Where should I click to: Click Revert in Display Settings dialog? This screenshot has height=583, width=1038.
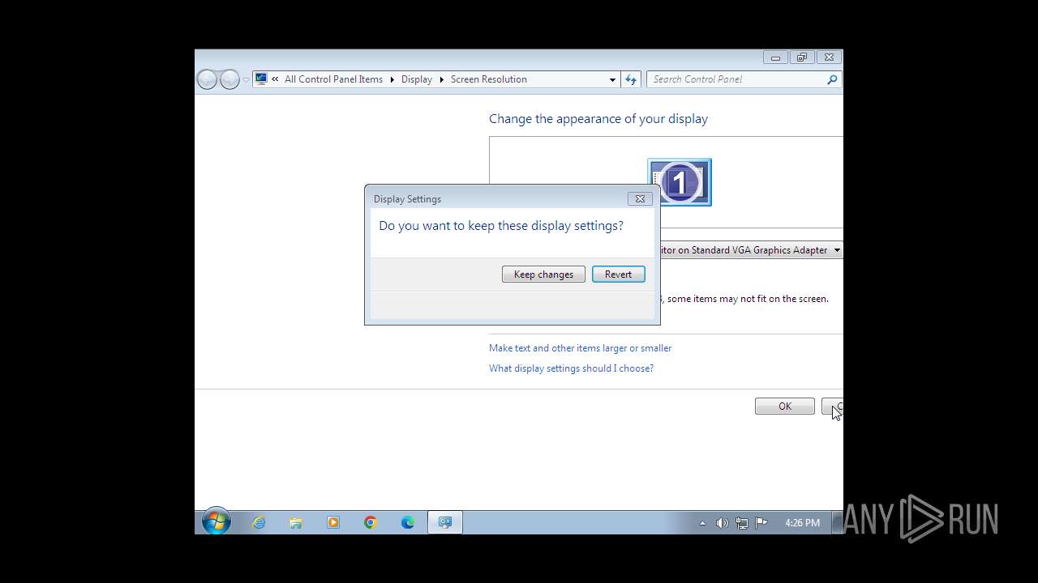pos(618,274)
